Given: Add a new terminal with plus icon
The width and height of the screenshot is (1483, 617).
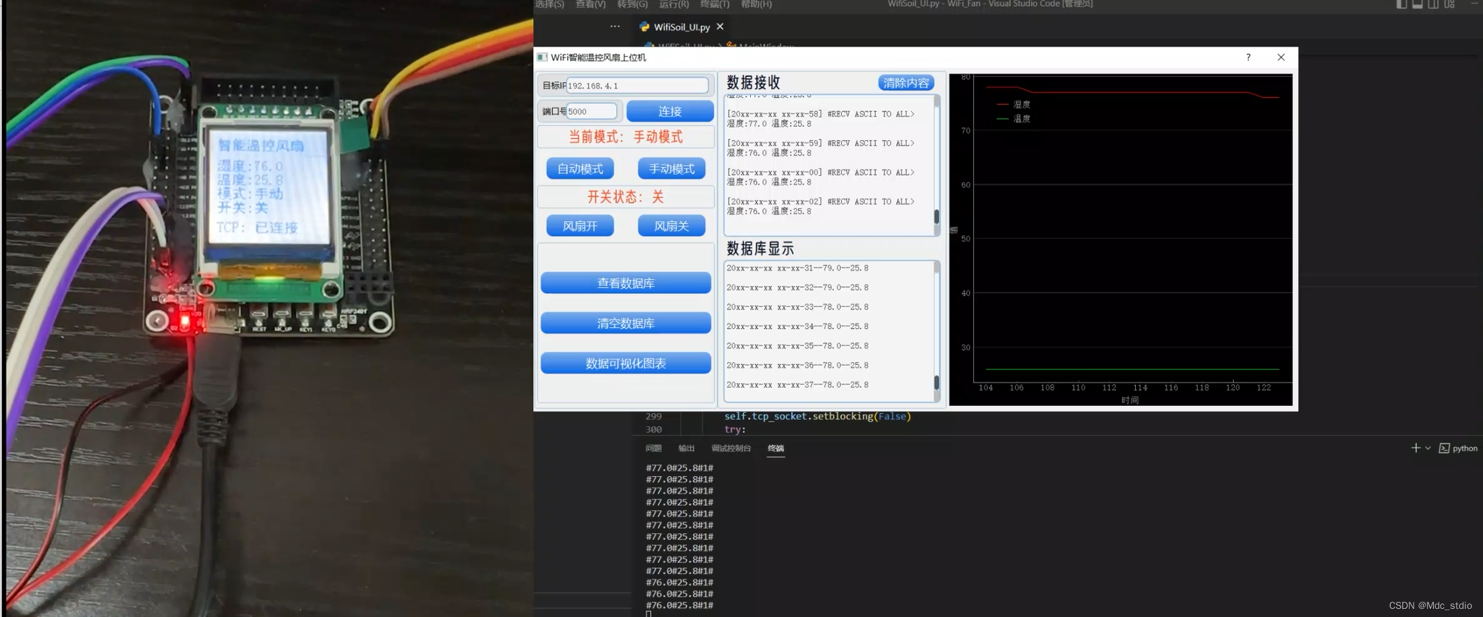Looking at the screenshot, I should [1416, 448].
